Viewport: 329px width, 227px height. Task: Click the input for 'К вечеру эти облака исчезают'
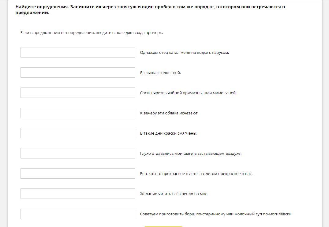point(77,113)
